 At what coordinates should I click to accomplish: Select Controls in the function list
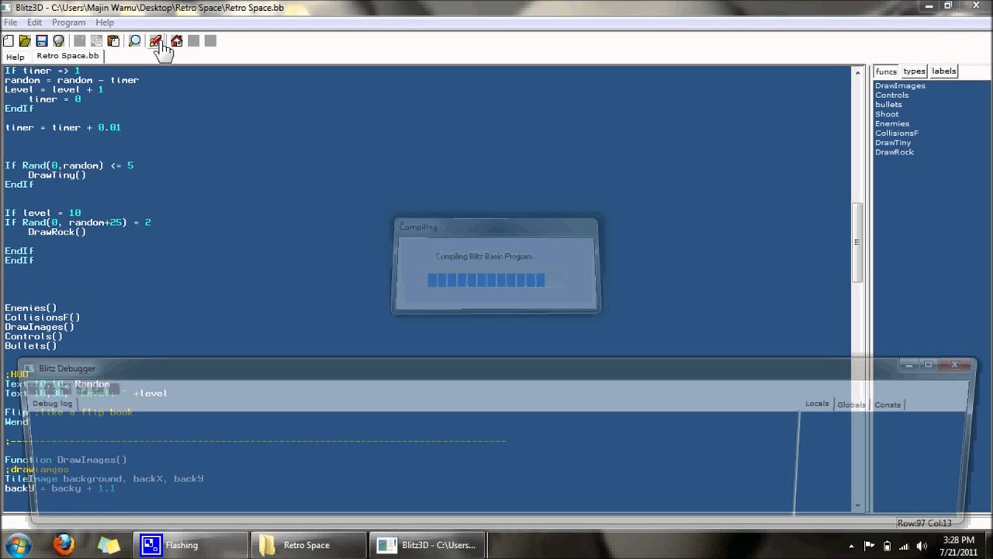click(x=891, y=95)
